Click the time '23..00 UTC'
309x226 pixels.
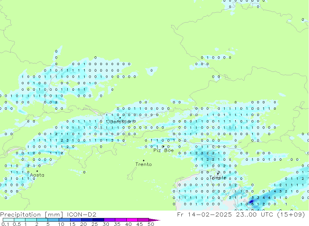click(255, 214)
